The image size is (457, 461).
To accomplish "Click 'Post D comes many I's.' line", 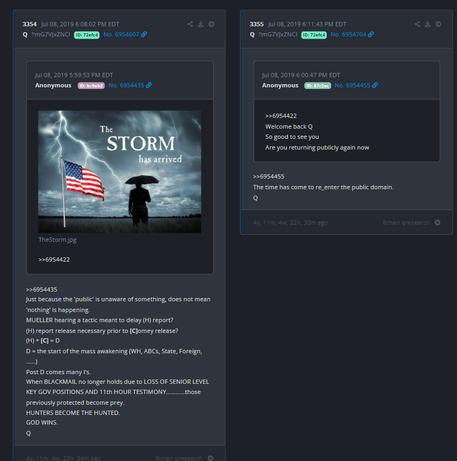I will (58, 372).
